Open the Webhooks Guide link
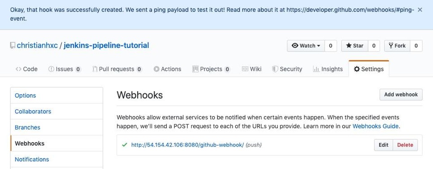The height and width of the screenshot is (169, 433). [376, 126]
